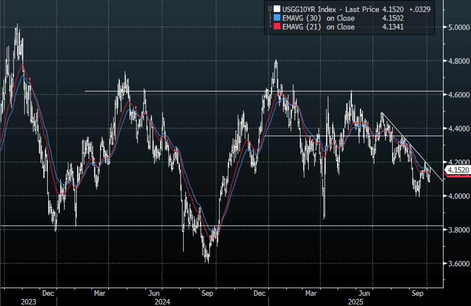Click the 2023 year label on the time axis
This screenshot has height=306, width=471.
click(28, 302)
